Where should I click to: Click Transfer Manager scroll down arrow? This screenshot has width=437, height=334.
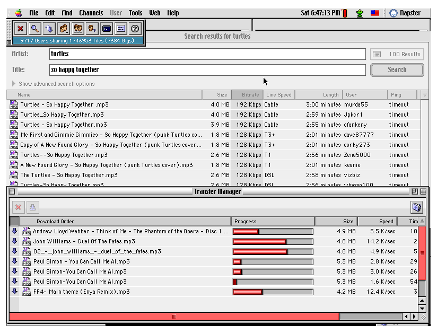[422, 309]
